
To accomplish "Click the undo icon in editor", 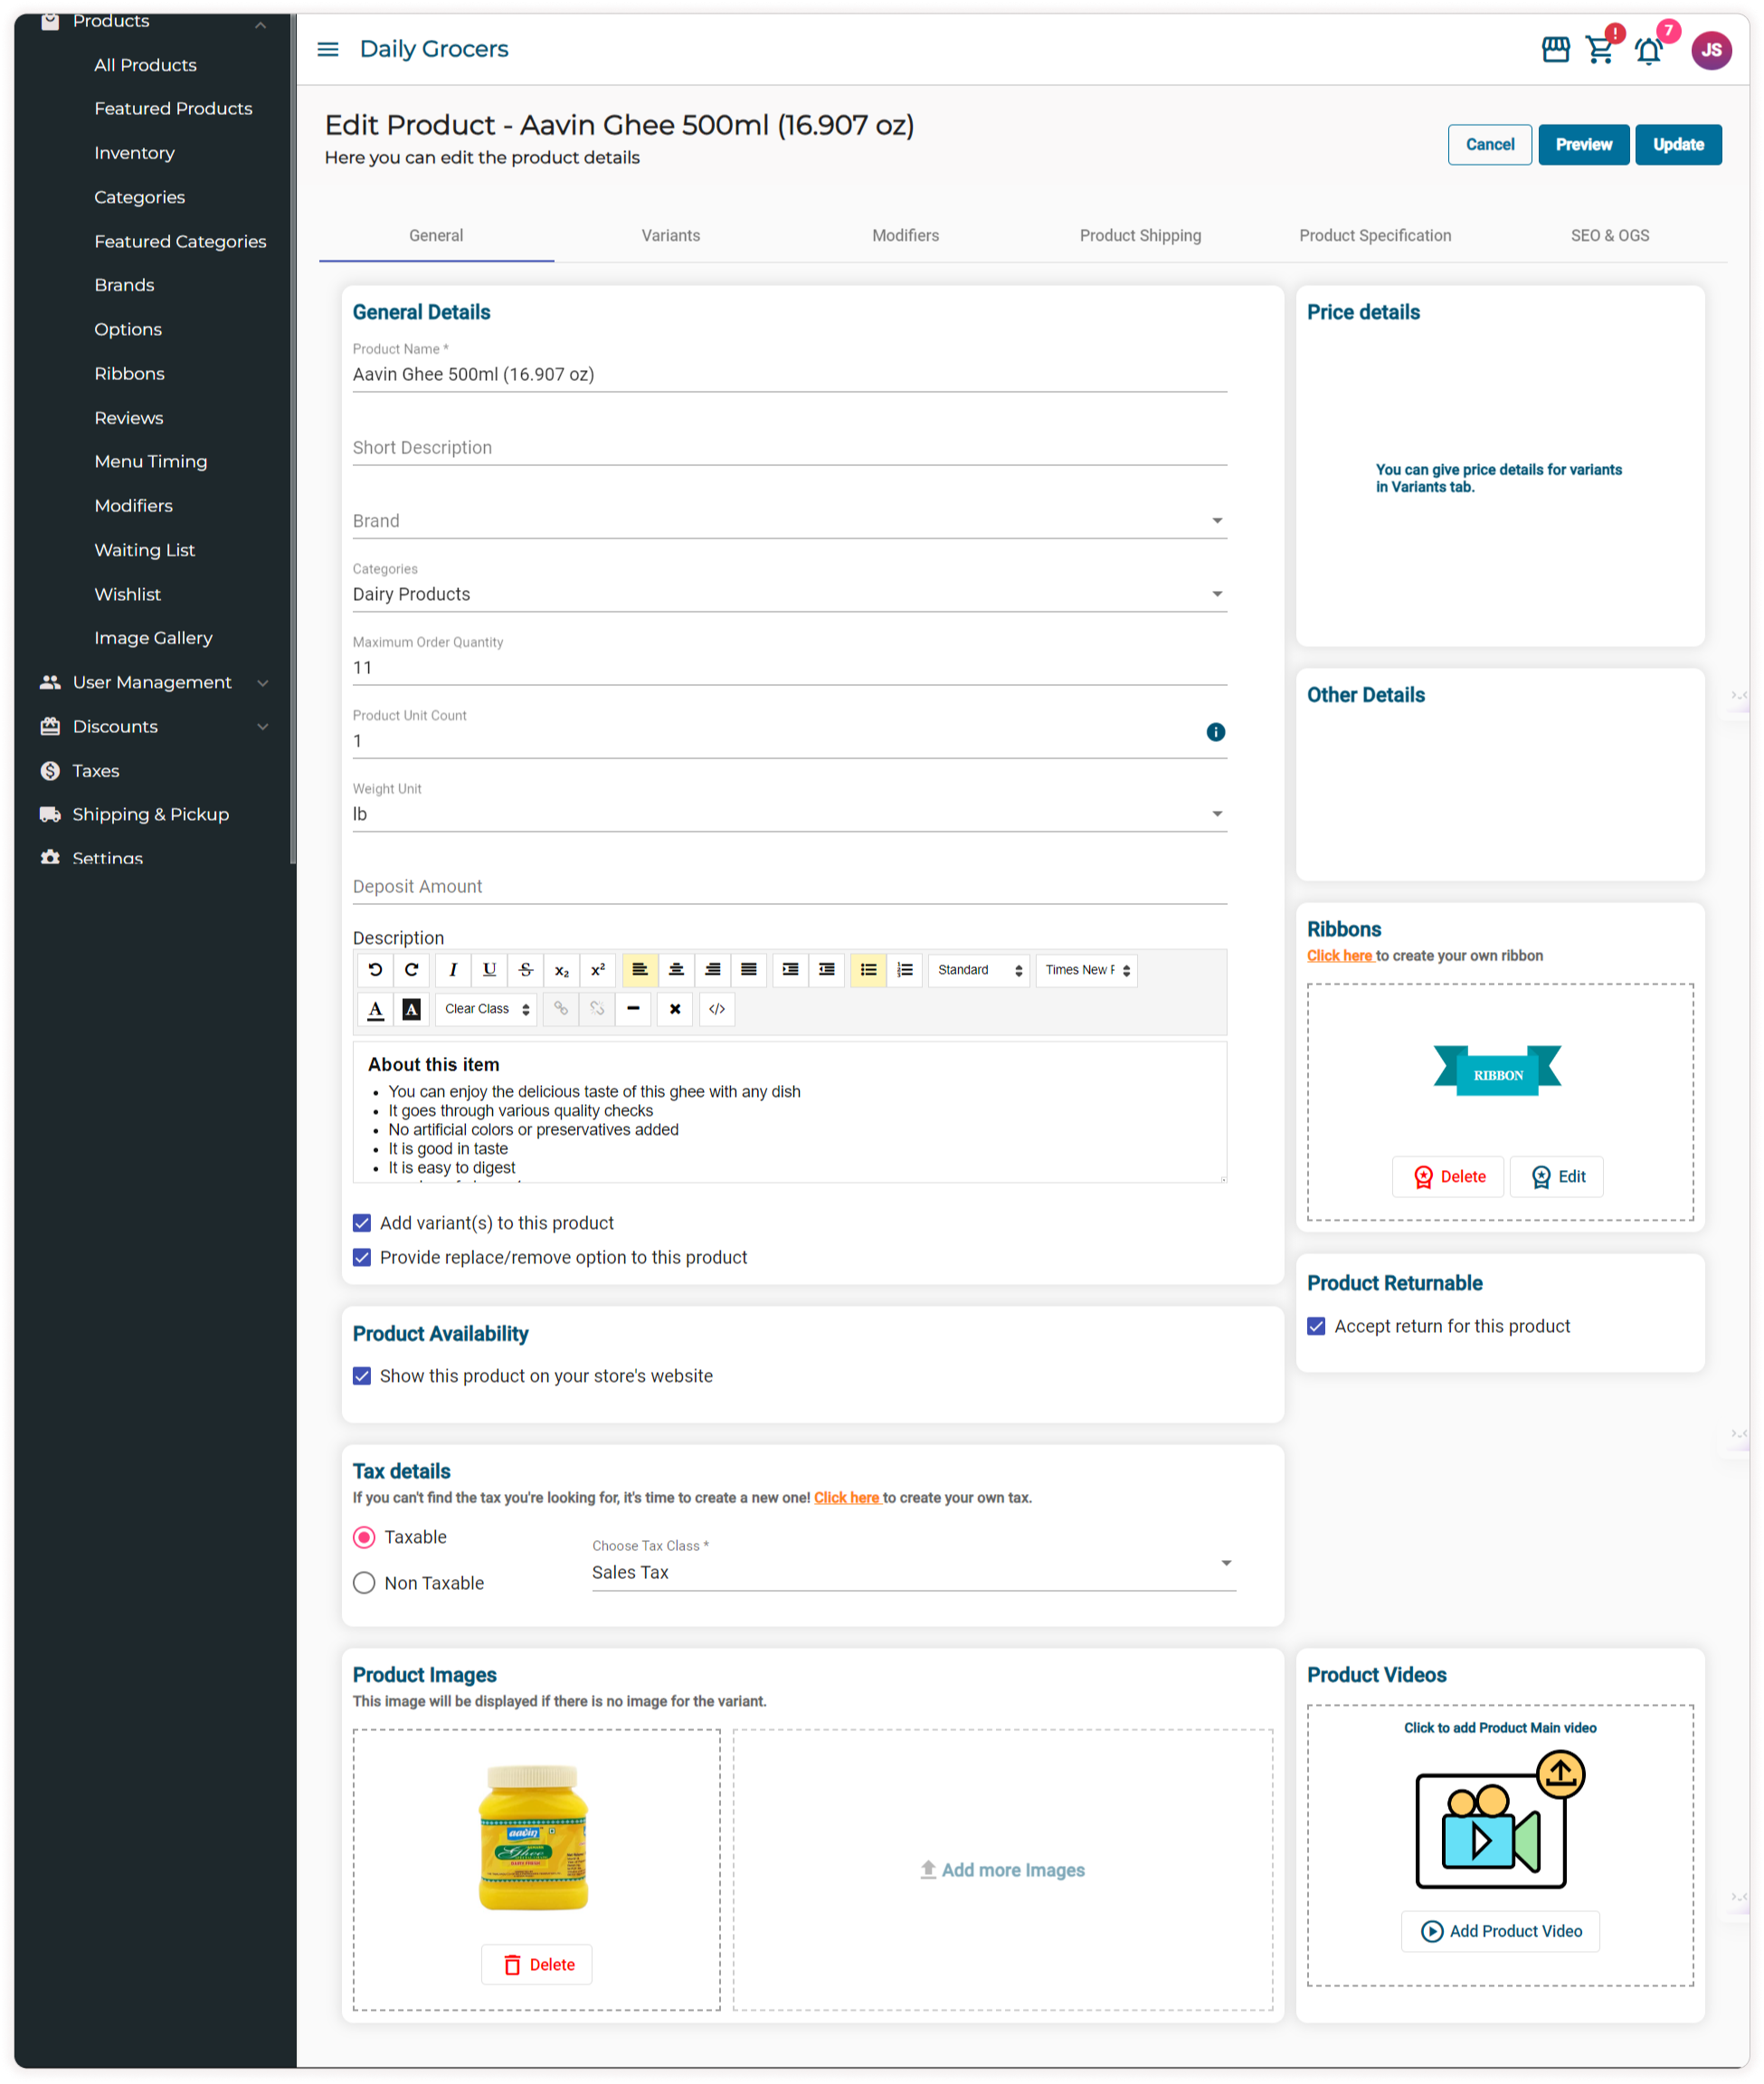I will point(375,969).
